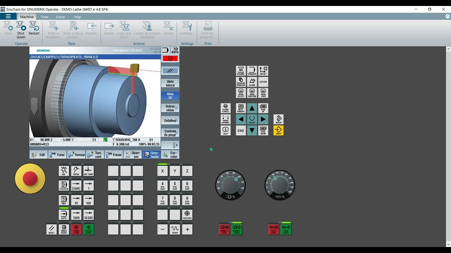Open the OFFSET area key

263,71
